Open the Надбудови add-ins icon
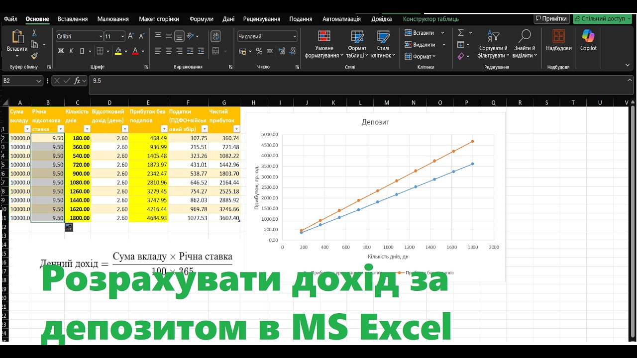The width and height of the screenshot is (637, 358). pos(558,40)
